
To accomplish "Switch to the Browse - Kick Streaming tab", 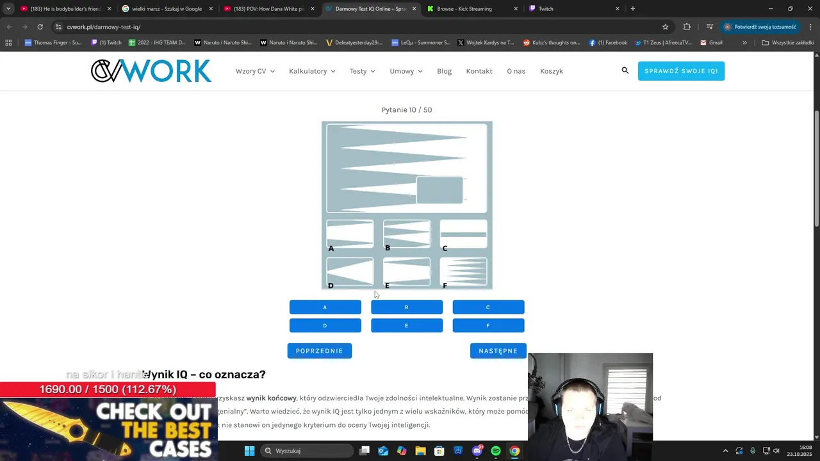I will click(x=472, y=8).
